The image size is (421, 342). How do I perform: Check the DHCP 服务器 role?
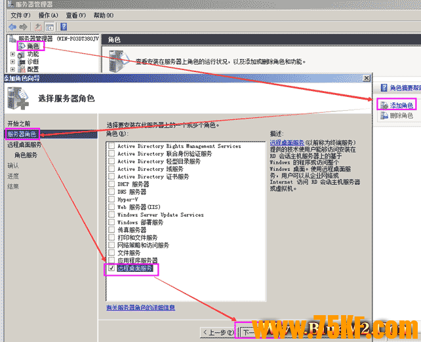click(111, 184)
